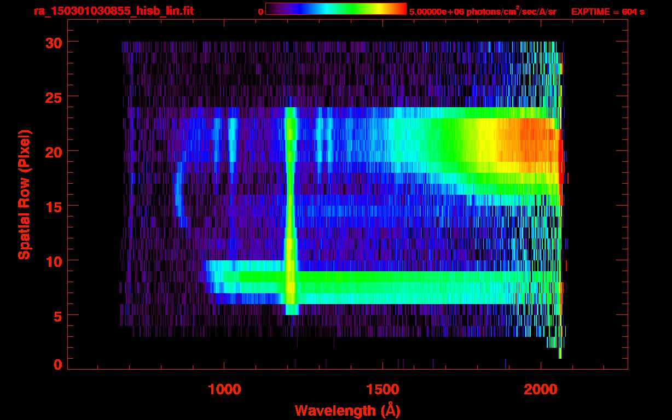Click the Spatial Row (Pixel) axis title
672x420 pixels.
click(24, 194)
